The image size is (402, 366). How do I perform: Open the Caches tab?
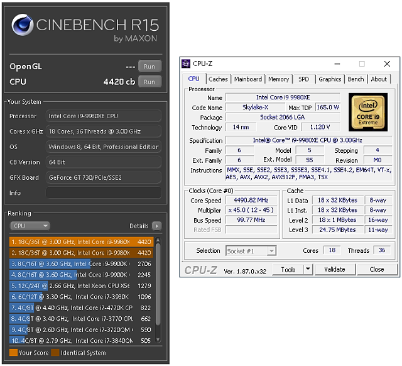pyautogui.click(x=218, y=79)
